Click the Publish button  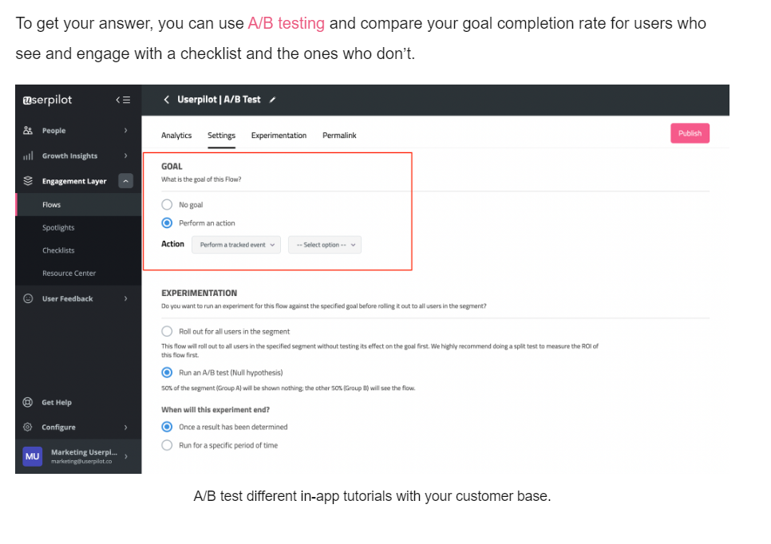tap(690, 133)
